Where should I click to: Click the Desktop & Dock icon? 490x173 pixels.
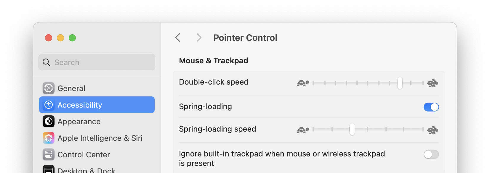[48, 170]
